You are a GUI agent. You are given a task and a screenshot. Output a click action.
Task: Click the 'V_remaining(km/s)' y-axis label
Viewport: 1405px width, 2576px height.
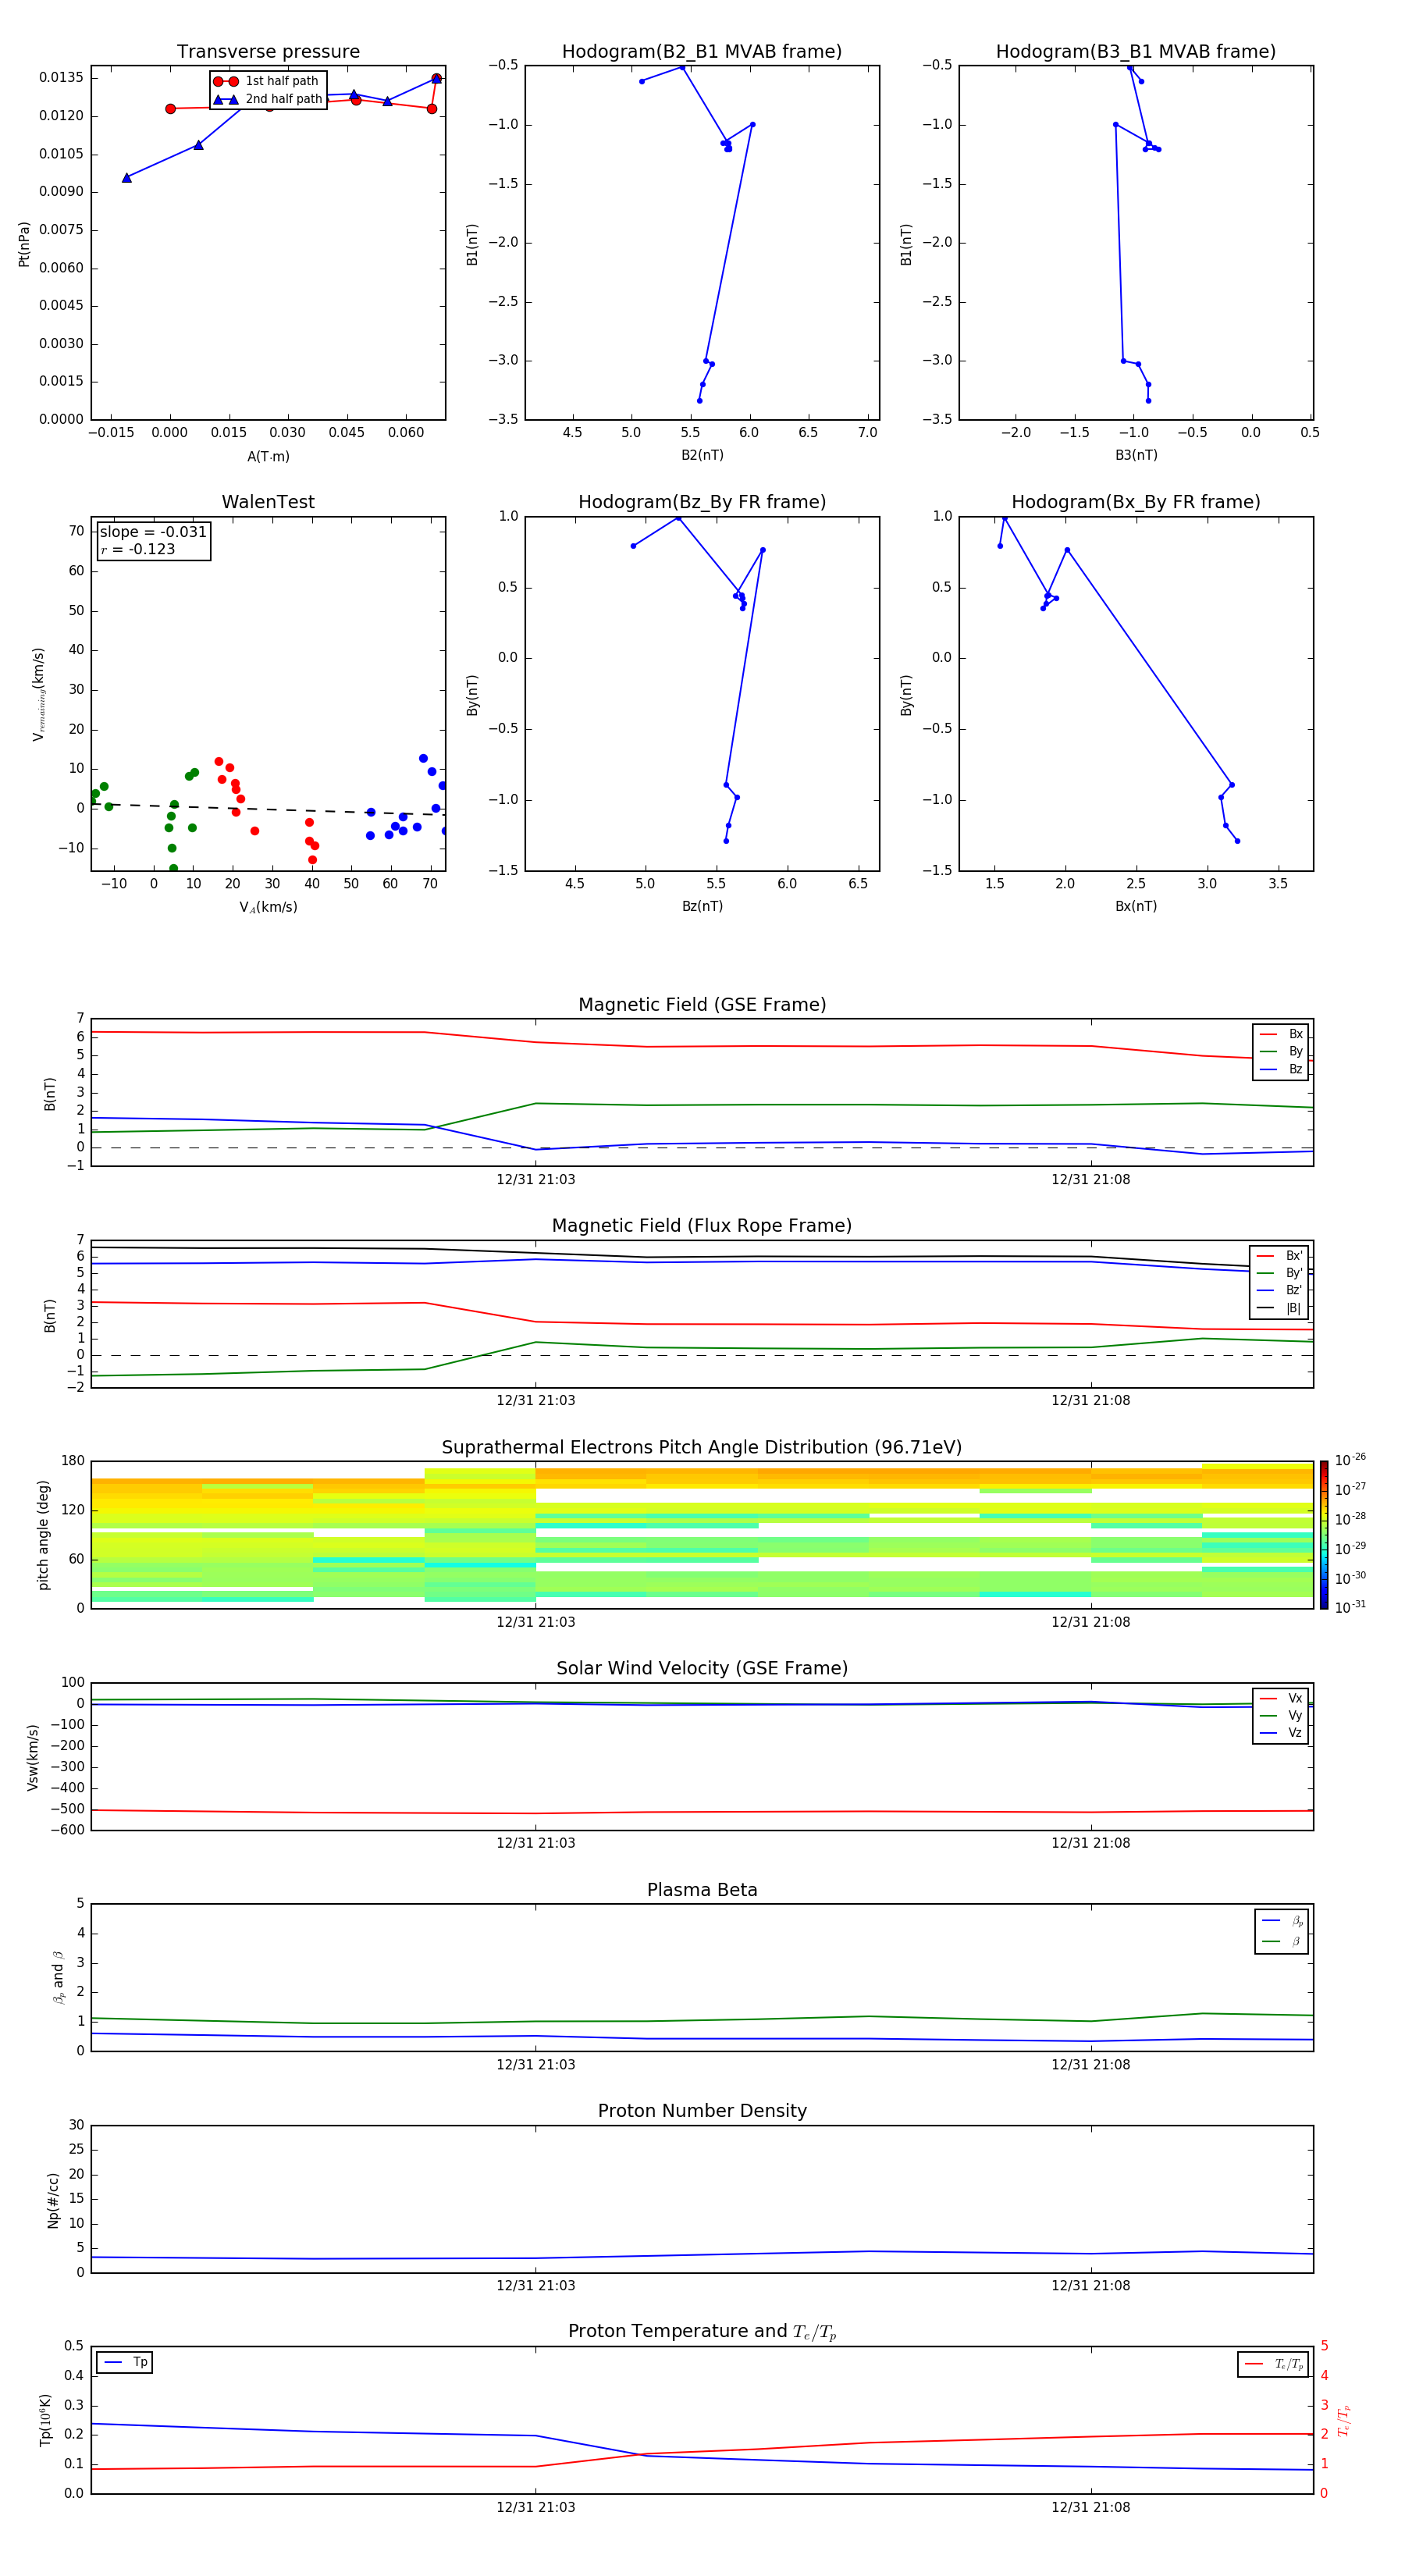coord(39,694)
